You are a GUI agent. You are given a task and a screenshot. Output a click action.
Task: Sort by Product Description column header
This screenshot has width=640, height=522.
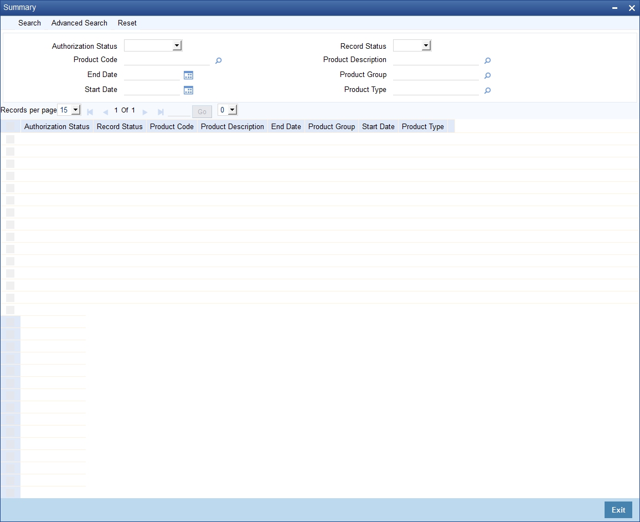(x=232, y=126)
